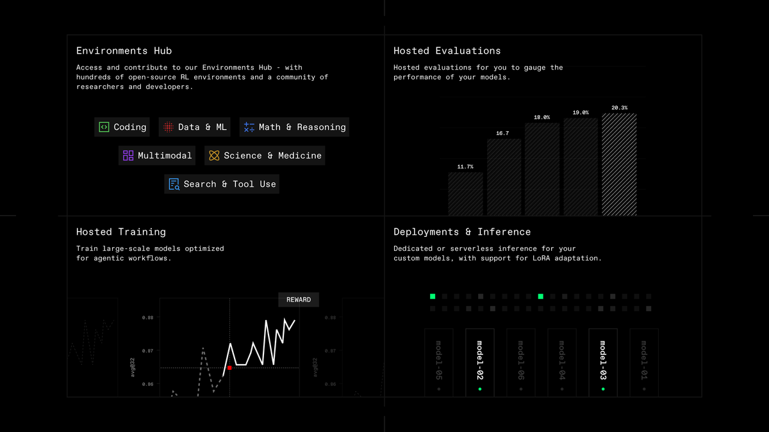The height and width of the screenshot is (432, 769).
Task: Click the green status dot under model-02
Action: [480, 388]
